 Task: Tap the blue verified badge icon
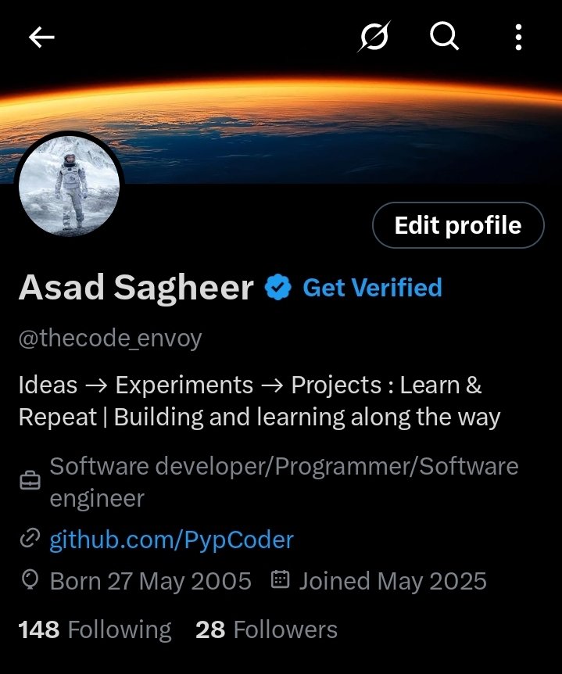point(278,287)
